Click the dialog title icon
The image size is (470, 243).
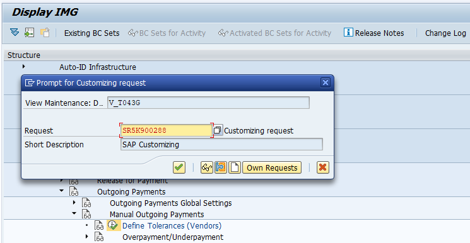tap(30, 82)
